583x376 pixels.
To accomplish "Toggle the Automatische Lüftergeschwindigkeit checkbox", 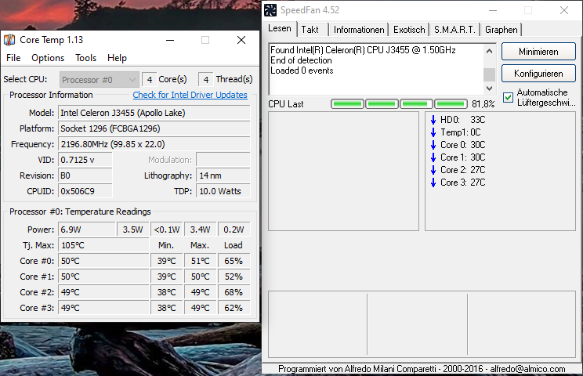I will pos(508,98).
